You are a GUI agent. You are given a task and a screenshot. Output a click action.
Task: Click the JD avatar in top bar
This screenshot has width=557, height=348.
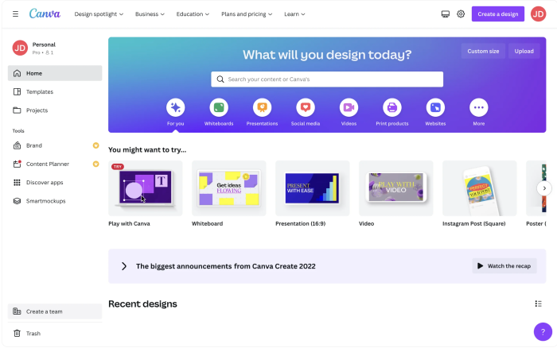point(538,14)
